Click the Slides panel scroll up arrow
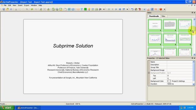The image size is (196, 110). pos(194,19)
